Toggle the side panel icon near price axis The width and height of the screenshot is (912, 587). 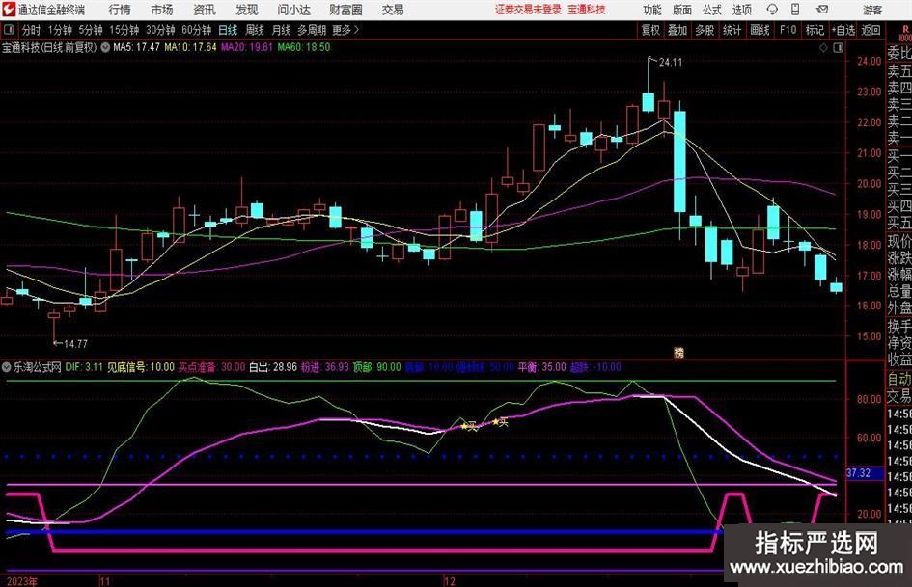coord(837,46)
